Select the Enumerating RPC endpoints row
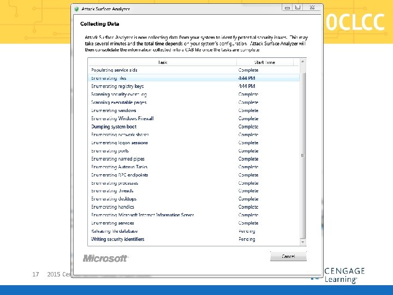Viewport: 393px width, 295px height. pyautogui.click(x=194, y=175)
